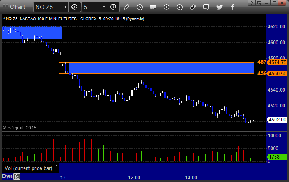Click the 10000 volume axis label
This screenshot has height=182, width=289.
pyautogui.click(x=274, y=135)
